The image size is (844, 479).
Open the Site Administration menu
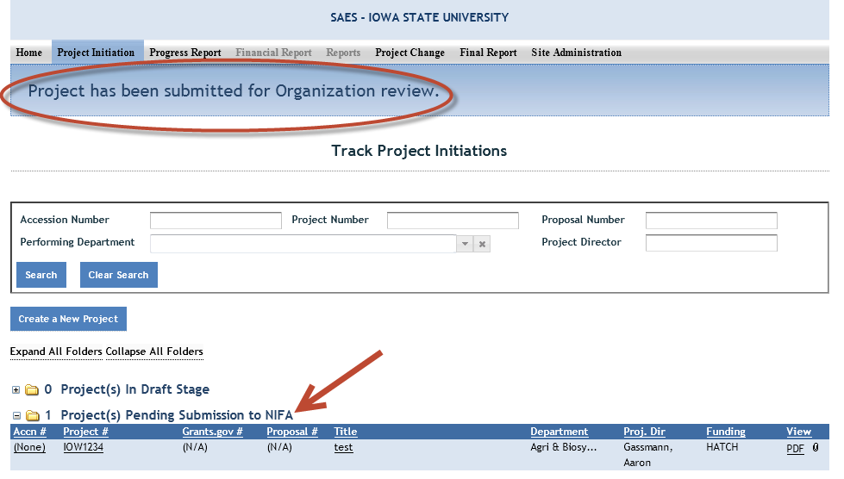[x=576, y=53]
